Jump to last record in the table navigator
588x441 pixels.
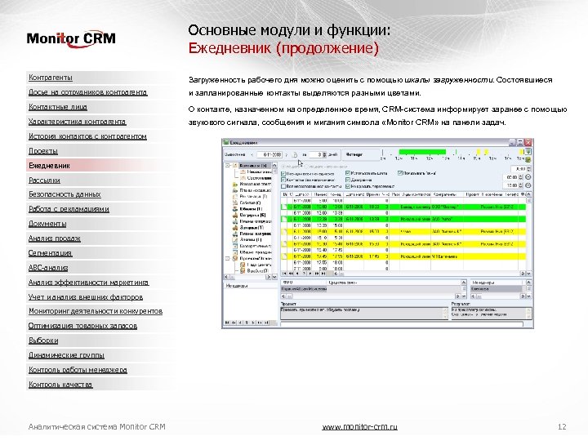tap(323, 274)
